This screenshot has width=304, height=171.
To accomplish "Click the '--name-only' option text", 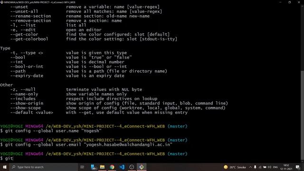I will click(x=24, y=94).
